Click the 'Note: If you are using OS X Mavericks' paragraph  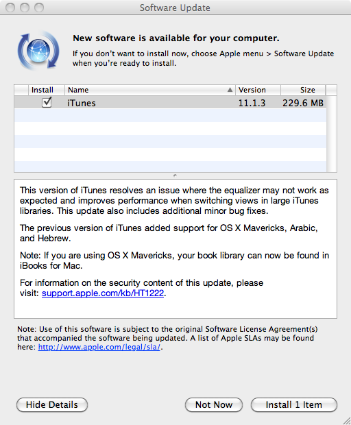click(174, 260)
